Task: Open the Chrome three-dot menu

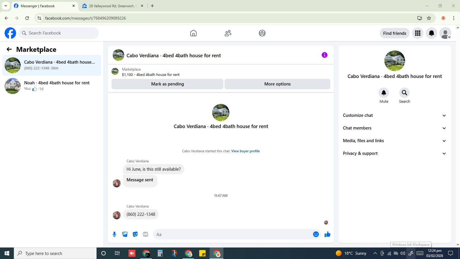Action: pyautogui.click(x=454, y=18)
